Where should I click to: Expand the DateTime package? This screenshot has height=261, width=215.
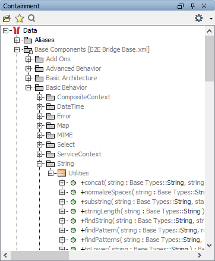(x=39, y=106)
